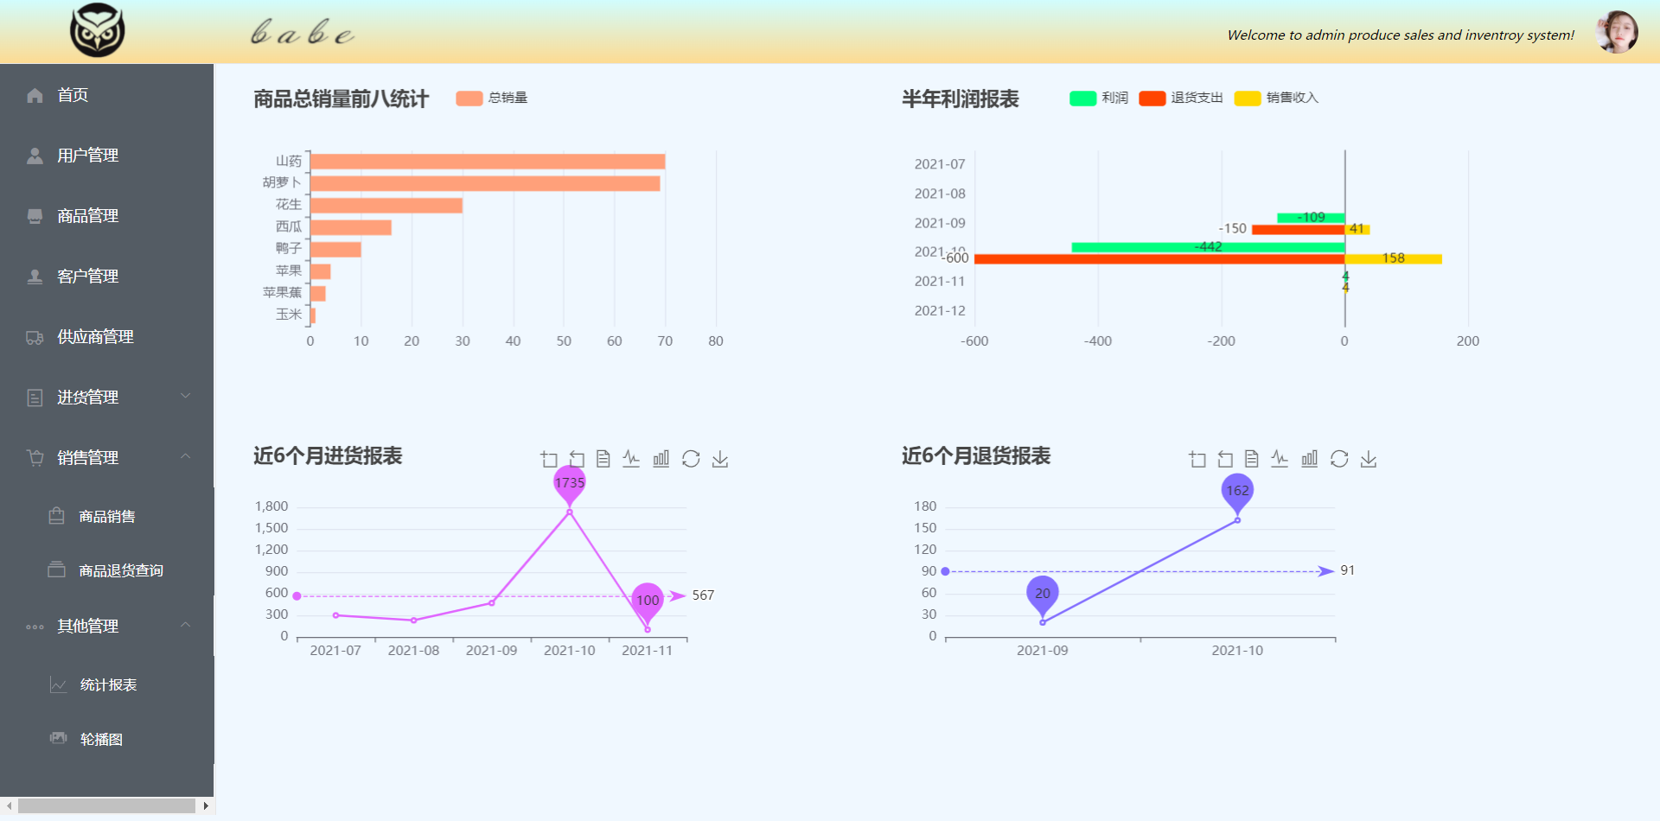Restore the 近6个月进货报表 chart
Viewport: 1660px width, 821px height.
coord(691,459)
